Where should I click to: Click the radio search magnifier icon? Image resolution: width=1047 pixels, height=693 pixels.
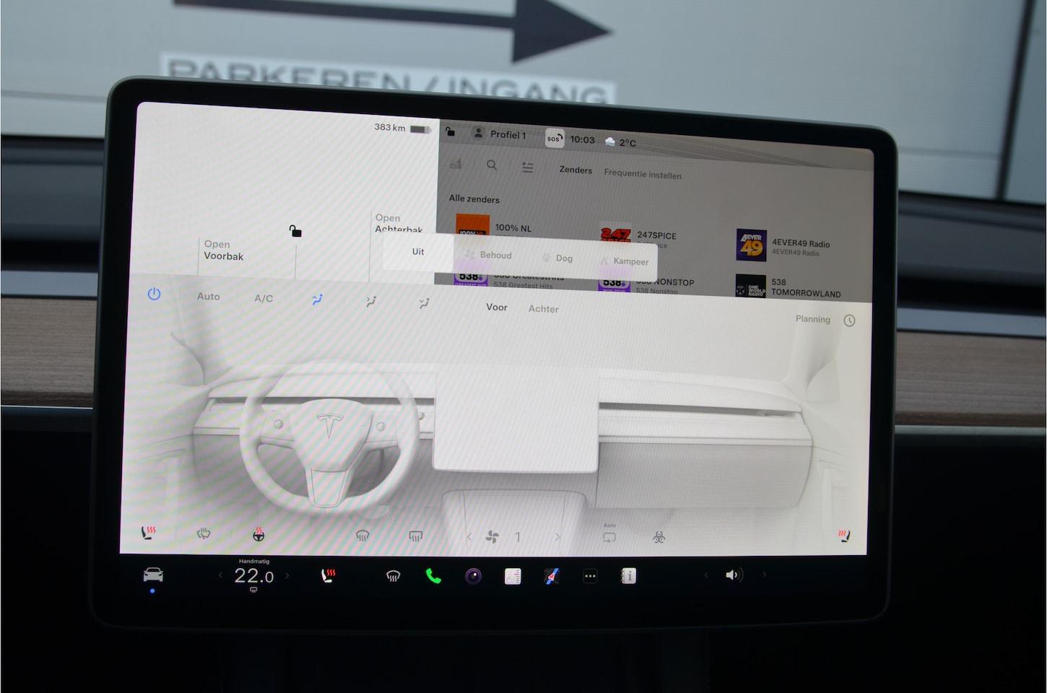[492, 165]
